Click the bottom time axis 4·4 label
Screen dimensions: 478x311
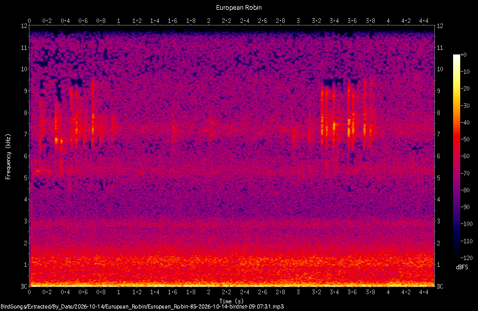(424, 292)
